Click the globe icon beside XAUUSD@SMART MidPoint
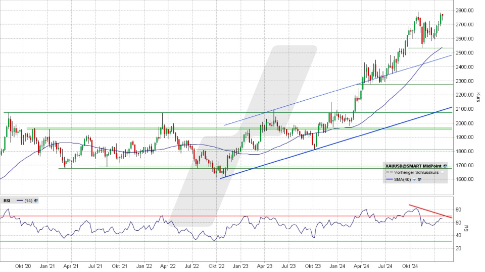Viewport: 485px width, 272px height. coord(445,166)
